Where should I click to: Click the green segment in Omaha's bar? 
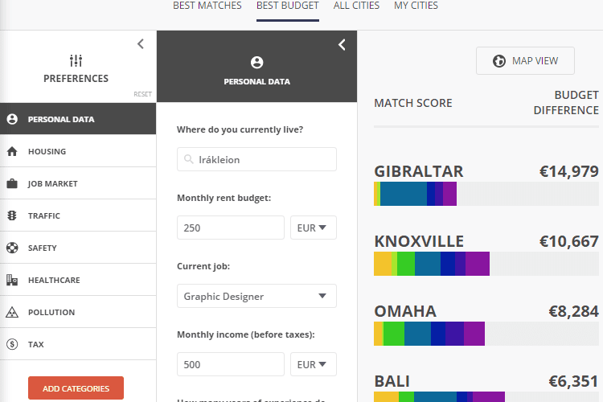[x=394, y=334]
